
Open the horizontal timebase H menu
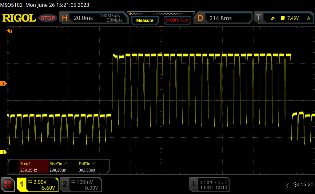[65, 18]
